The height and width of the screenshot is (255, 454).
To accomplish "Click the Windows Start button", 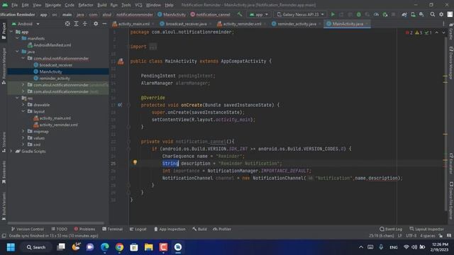I will pos(11,247).
